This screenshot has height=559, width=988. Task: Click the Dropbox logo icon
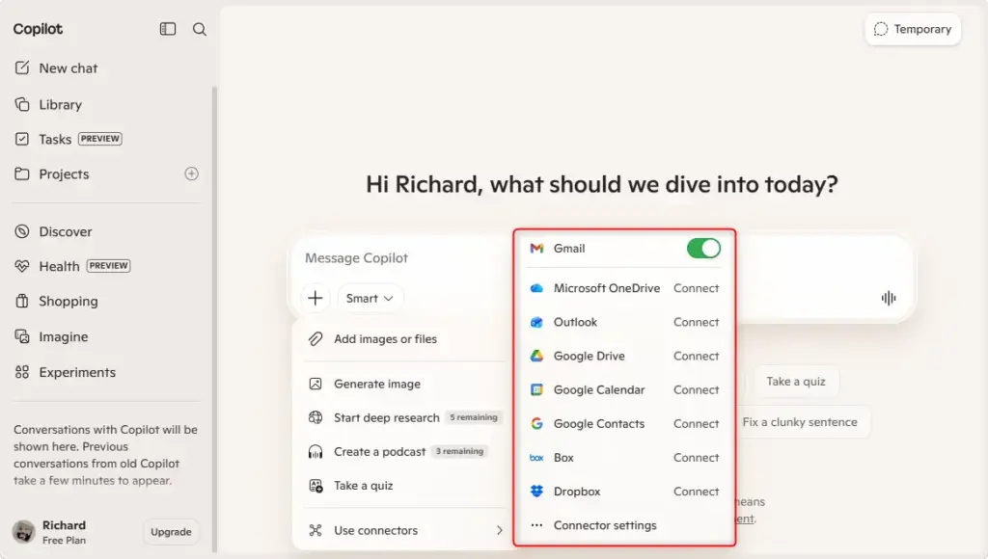click(536, 491)
